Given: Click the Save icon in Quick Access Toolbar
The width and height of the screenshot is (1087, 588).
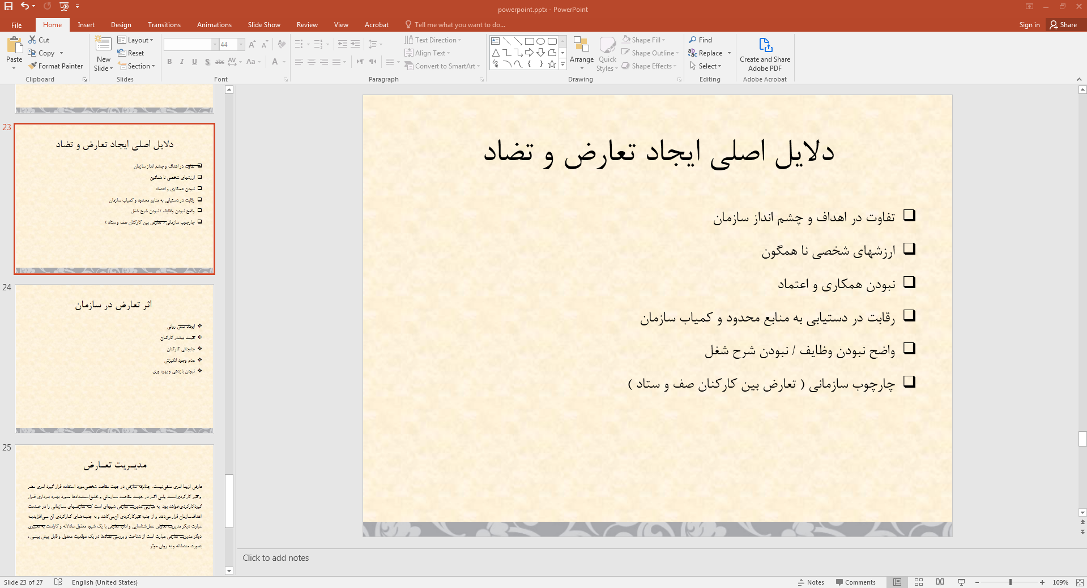Looking at the screenshot, I should click(8, 6).
